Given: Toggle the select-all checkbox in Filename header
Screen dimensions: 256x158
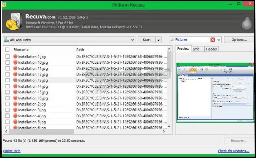Looking at the screenshot, I should pos(7,50).
